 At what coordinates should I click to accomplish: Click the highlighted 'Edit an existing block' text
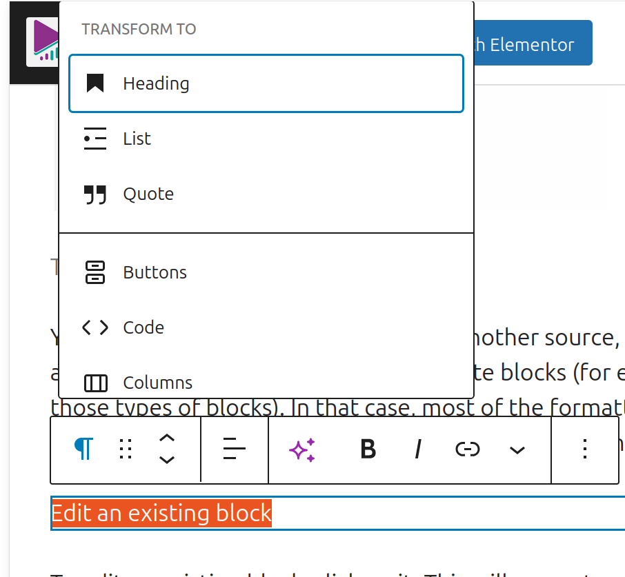click(x=161, y=514)
